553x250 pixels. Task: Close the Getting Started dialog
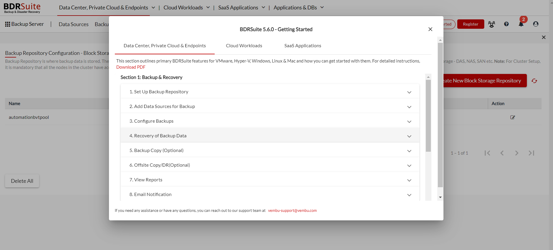tap(430, 29)
